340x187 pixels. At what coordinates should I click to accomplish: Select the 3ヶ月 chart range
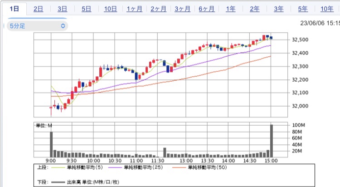(x=183, y=9)
